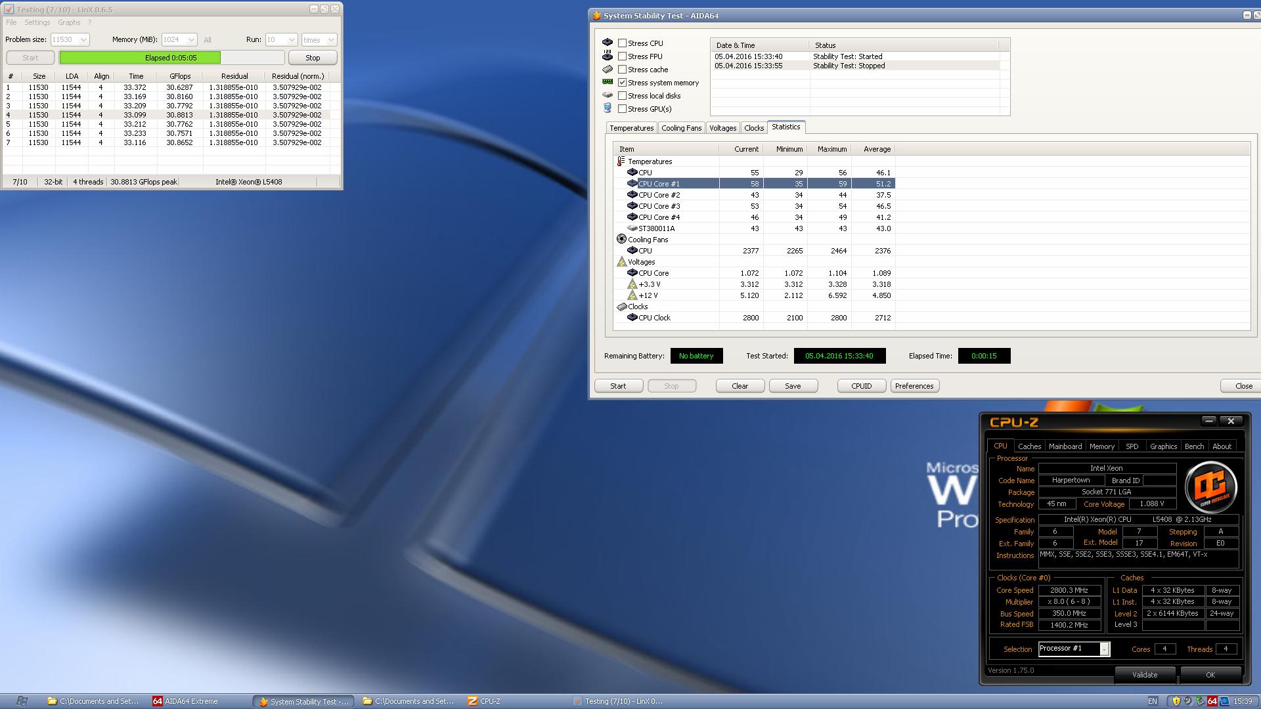The height and width of the screenshot is (709, 1261).
Task: Open the Mainboard tab in CPU-Z
Action: point(1065,446)
